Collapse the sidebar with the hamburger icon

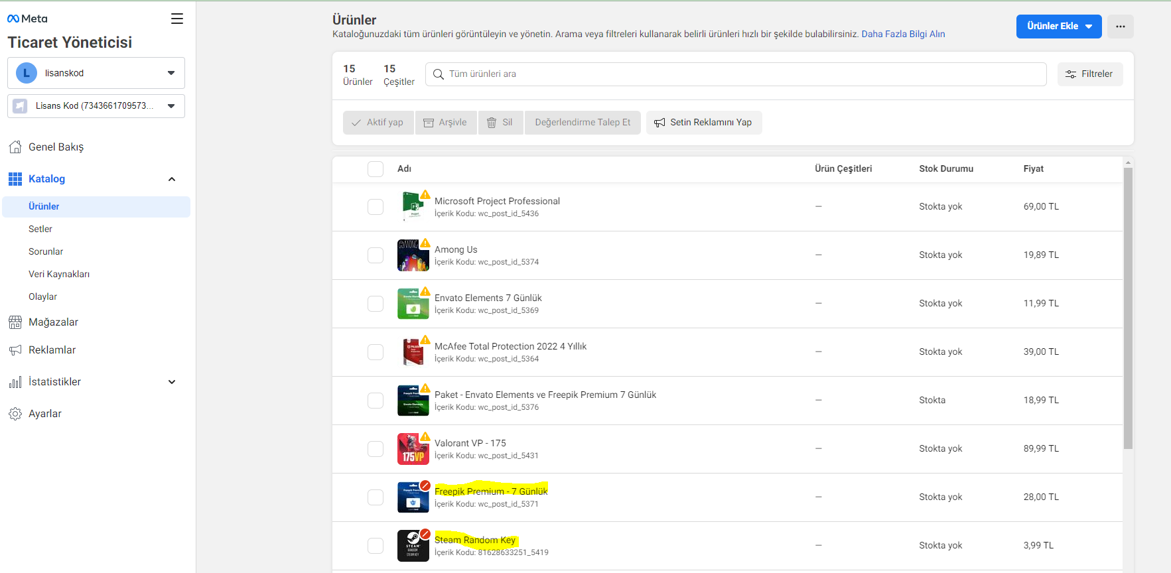[177, 19]
